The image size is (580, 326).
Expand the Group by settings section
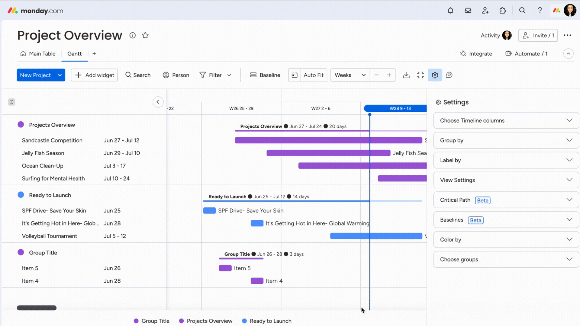point(505,140)
